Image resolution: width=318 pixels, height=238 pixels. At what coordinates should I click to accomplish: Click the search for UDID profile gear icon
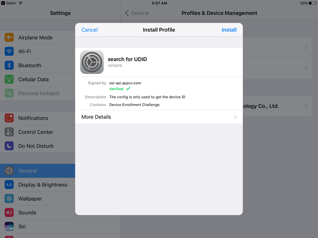[92, 62]
